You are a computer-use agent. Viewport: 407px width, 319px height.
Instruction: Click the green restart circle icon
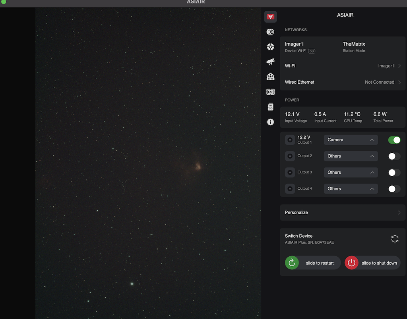(x=292, y=263)
